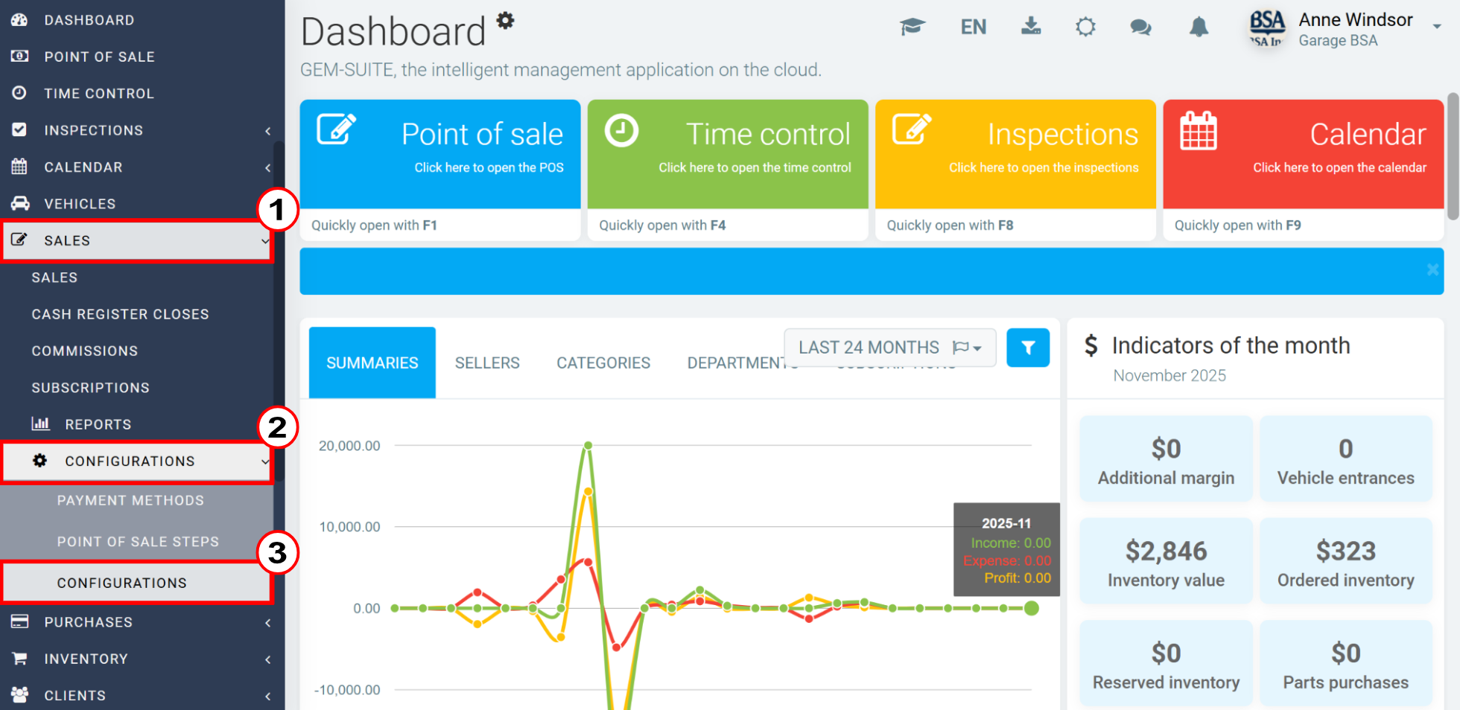Open the Point of sale tile
This screenshot has width=1460, height=710.
(439, 154)
